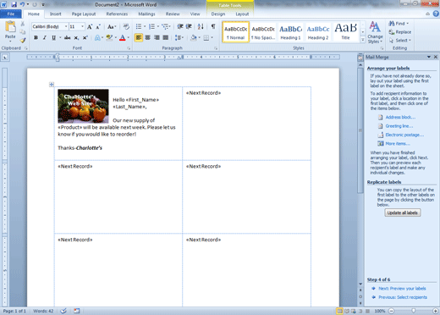
Task: Click the Text Highlight Color icon
Action: click(x=109, y=37)
